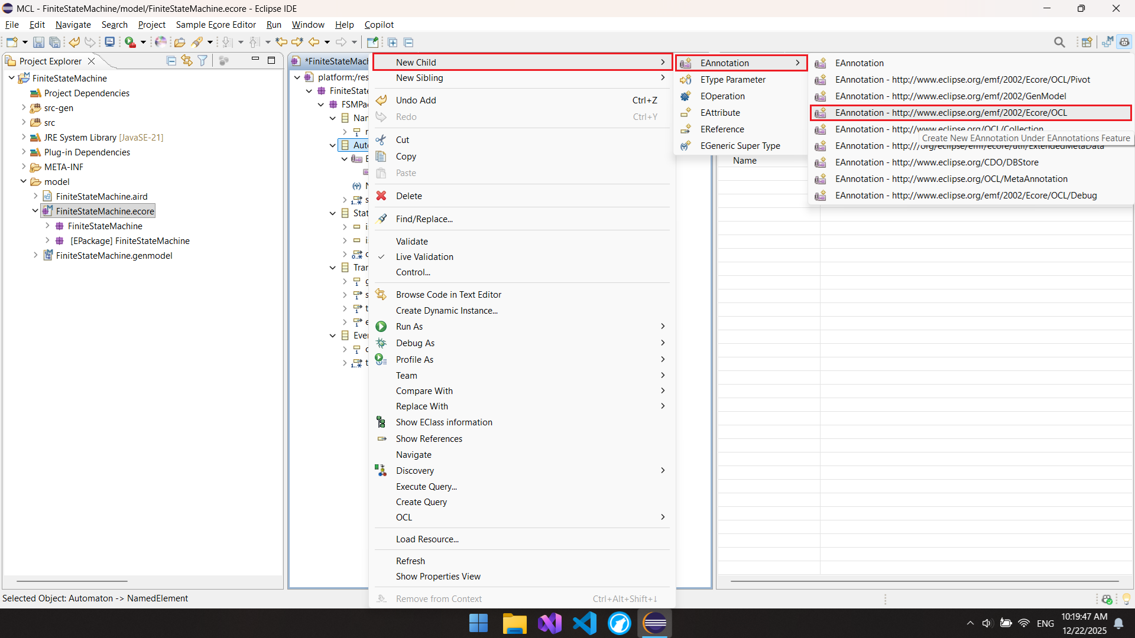Select EAnnotation Ecore/OCL/Pivot entry
Screen dimensions: 1135x638
(962, 80)
